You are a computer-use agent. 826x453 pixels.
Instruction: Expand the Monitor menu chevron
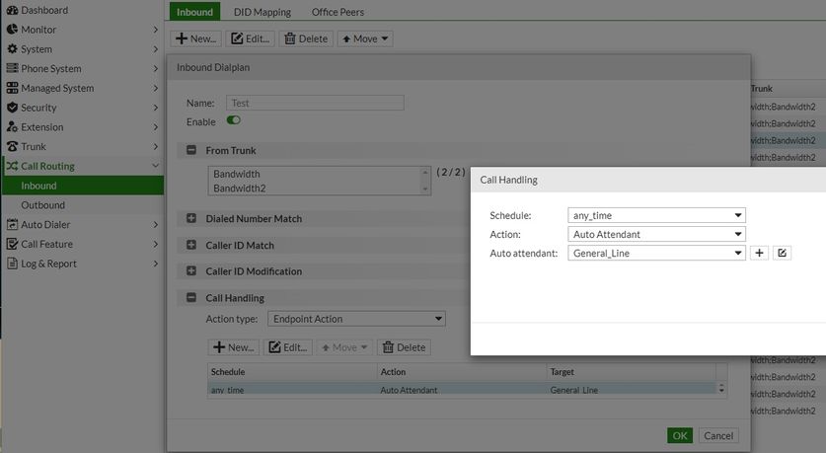[155, 30]
